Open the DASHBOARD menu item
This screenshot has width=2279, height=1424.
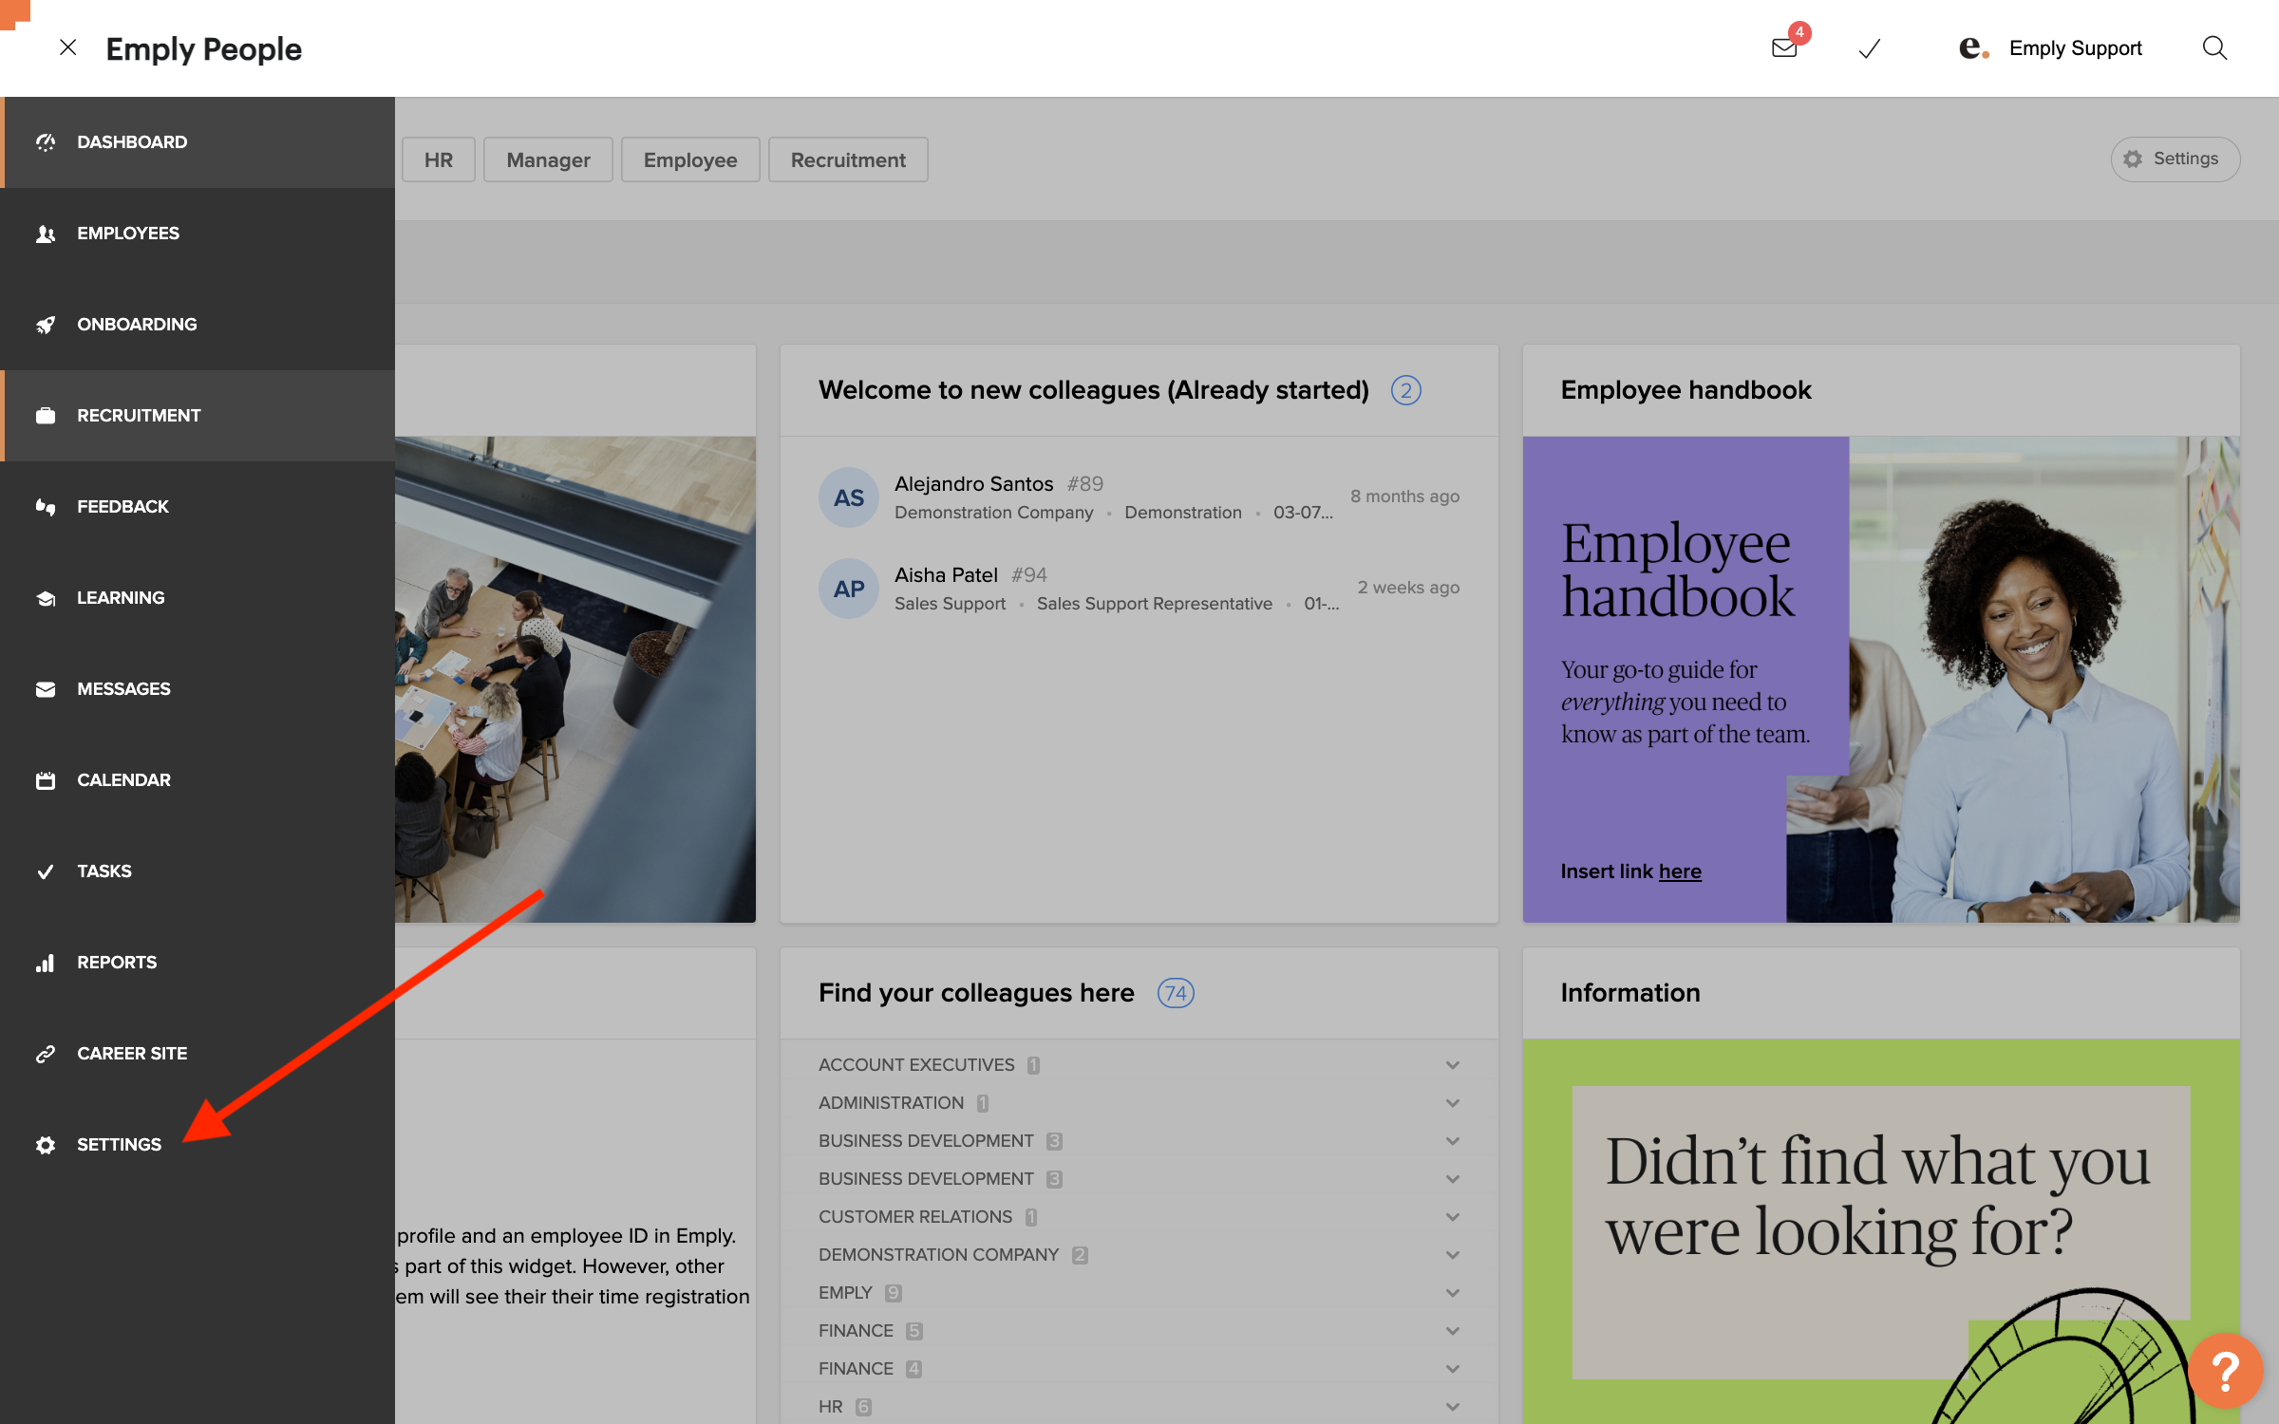coord(198,142)
